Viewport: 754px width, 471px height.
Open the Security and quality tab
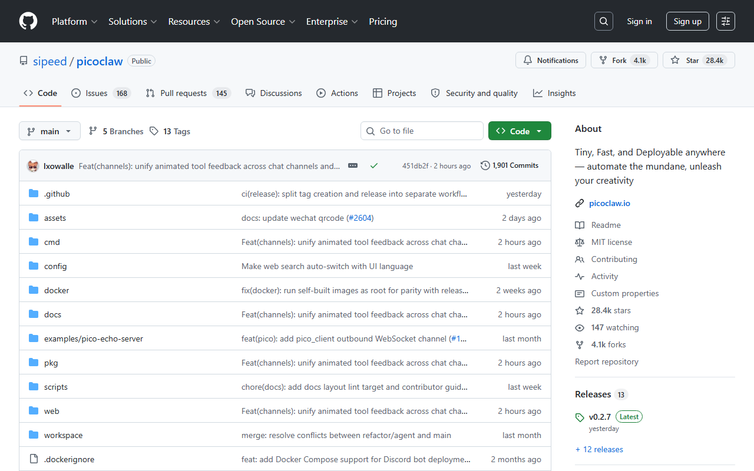tap(474, 93)
